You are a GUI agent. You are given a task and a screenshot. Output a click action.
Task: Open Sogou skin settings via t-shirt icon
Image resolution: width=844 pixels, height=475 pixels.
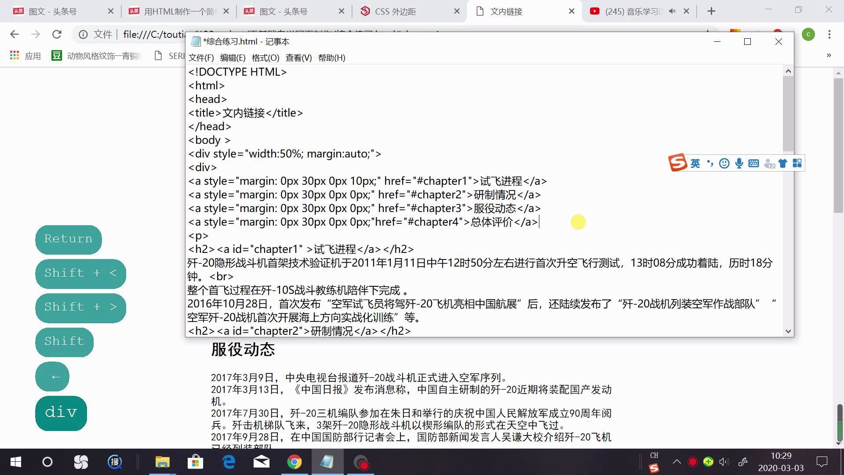pyautogui.click(x=783, y=163)
